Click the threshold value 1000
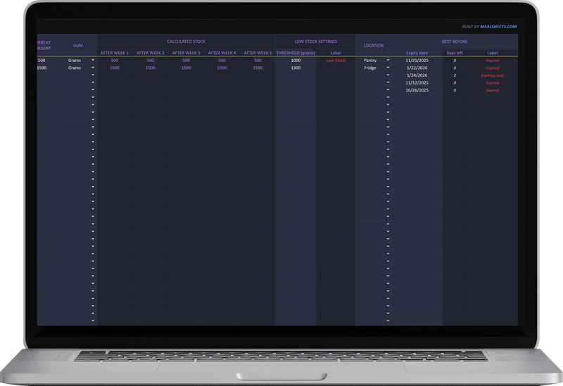This screenshot has width=563, height=386. pos(296,61)
